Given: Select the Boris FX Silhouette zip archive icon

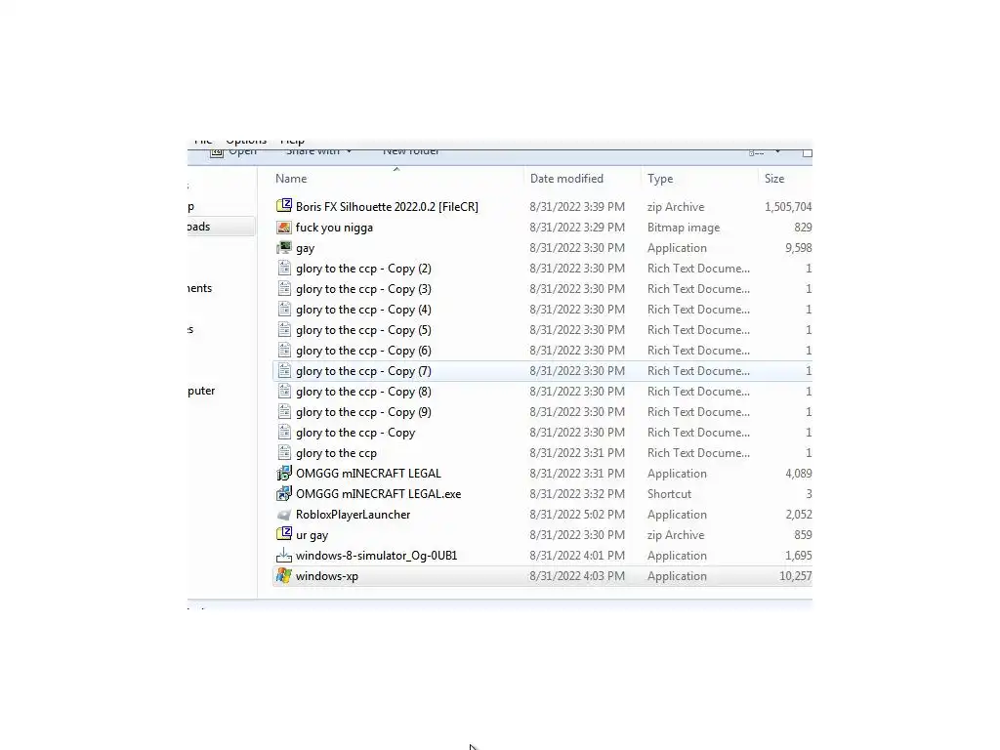Looking at the screenshot, I should [x=284, y=206].
